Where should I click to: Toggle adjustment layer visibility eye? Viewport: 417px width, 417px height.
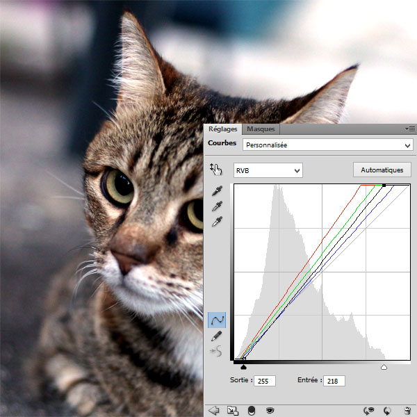pos(270,410)
